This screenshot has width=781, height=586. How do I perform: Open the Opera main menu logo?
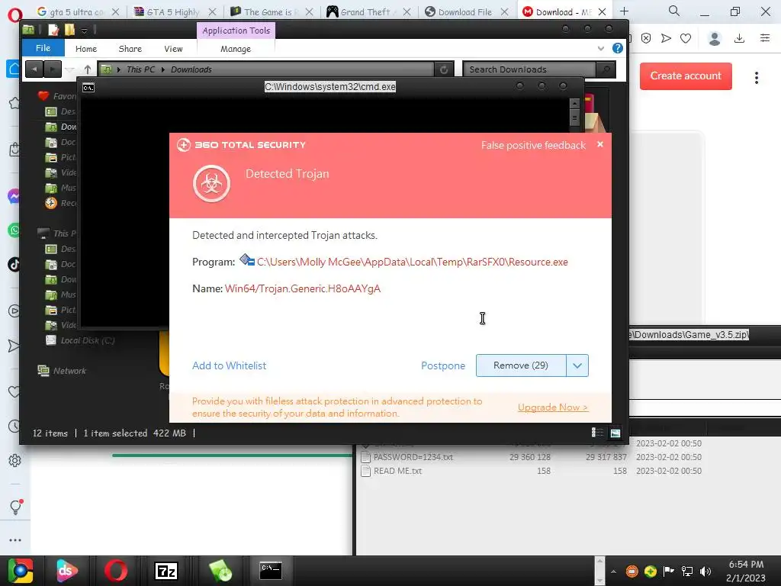click(14, 15)
